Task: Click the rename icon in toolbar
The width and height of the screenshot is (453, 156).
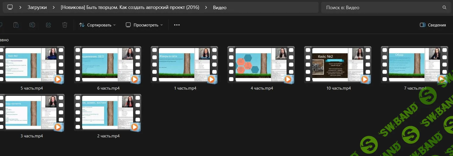Action: 32,25
